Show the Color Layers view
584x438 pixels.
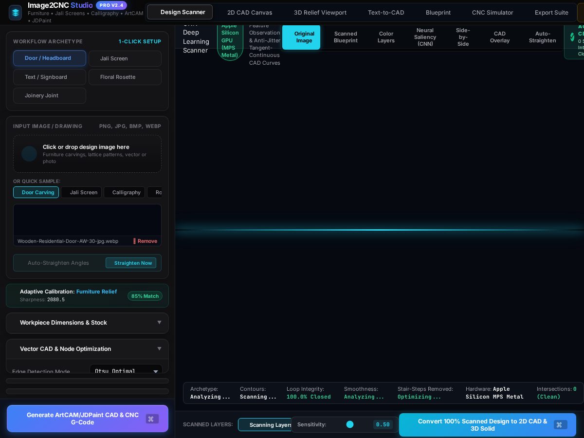coord(386,37)
